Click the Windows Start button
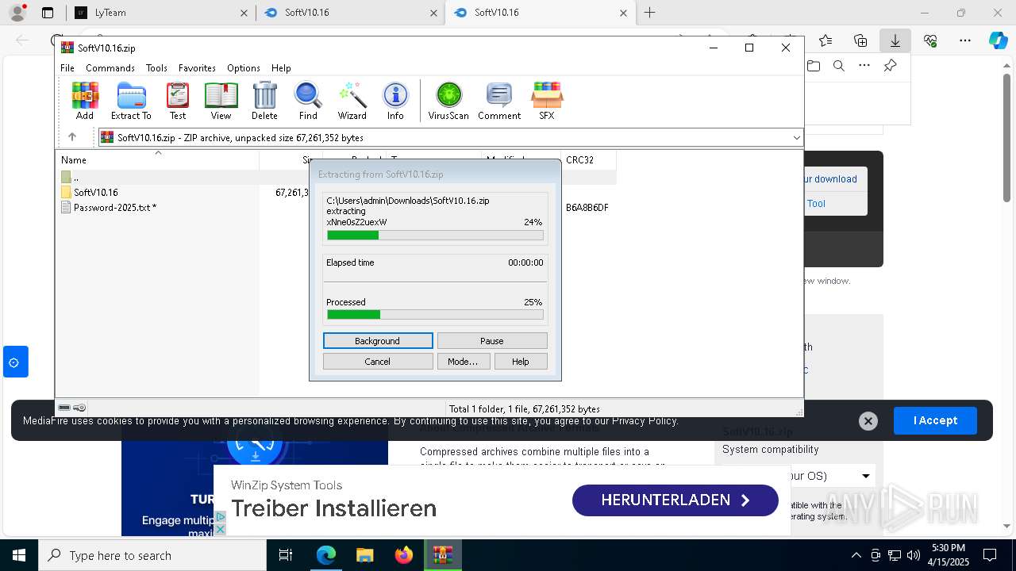Image resolution: width=1016 pixels, height=571 pixels. [18, 555]
